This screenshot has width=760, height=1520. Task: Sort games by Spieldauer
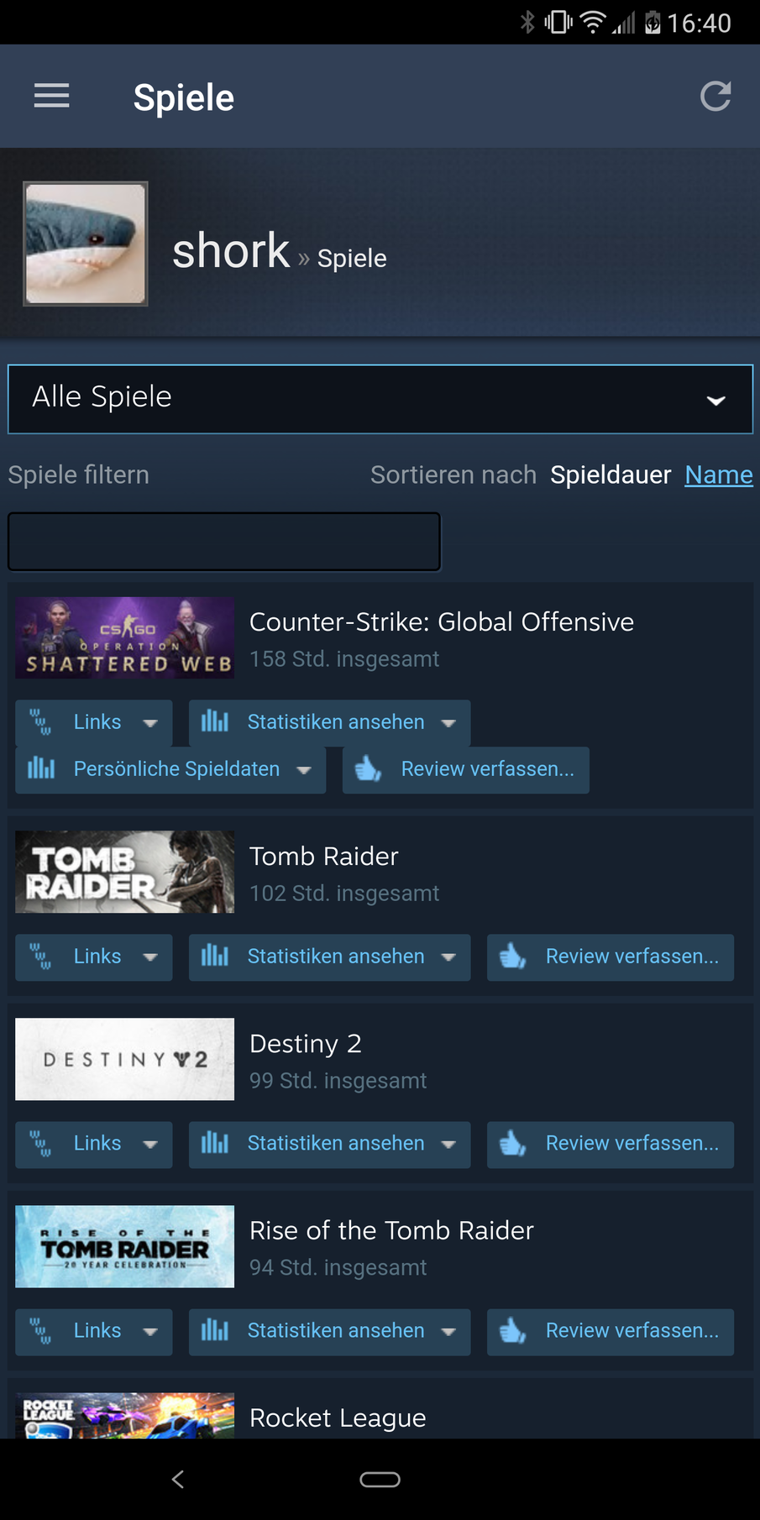coord(611,474)
